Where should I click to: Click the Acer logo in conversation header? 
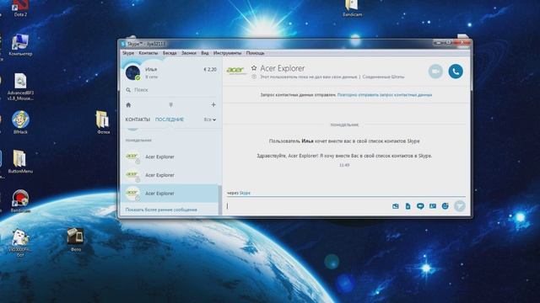(236, 71)
